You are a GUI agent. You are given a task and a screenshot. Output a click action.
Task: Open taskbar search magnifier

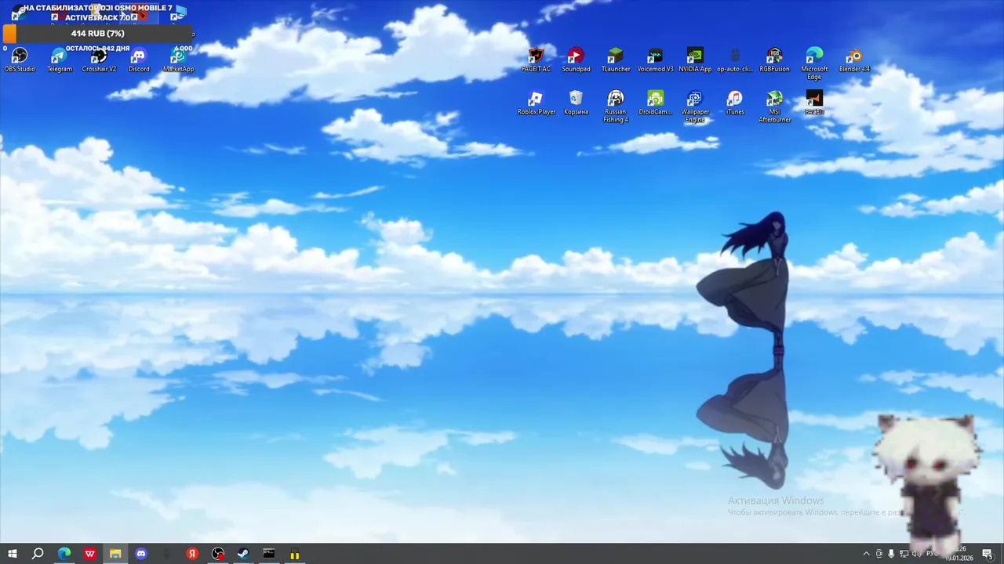click(38, 554)
